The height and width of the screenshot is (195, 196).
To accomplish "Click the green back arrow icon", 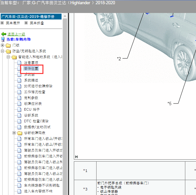I will pyautogui.click(x=4, y=34).
